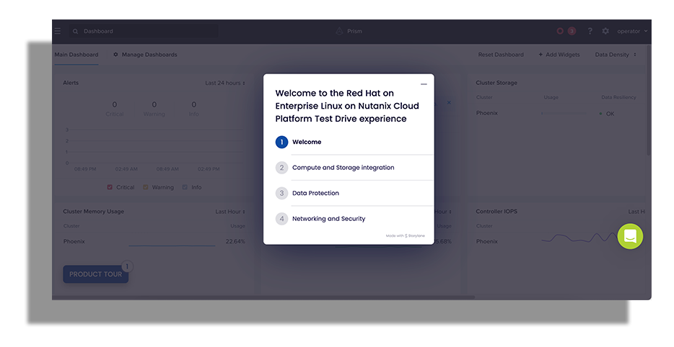674x347 pixels.
Task: Click Reset Dashboard
Action: 501,55
